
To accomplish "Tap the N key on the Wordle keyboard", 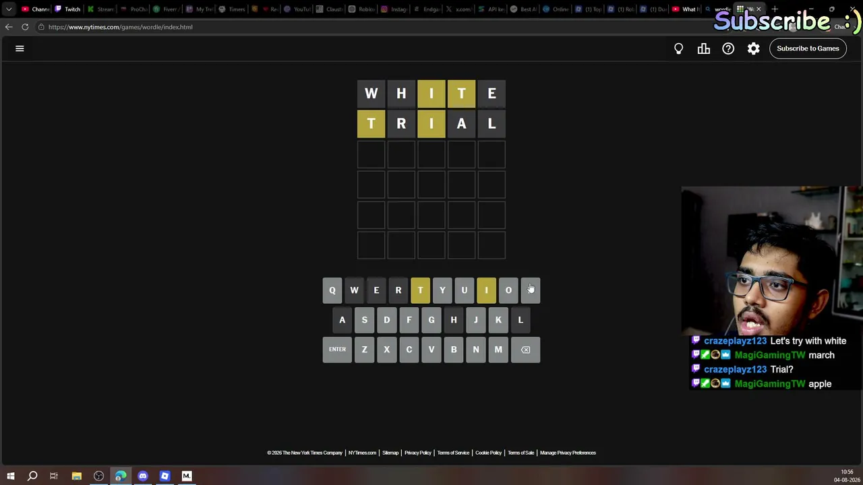I will (476, 350).
